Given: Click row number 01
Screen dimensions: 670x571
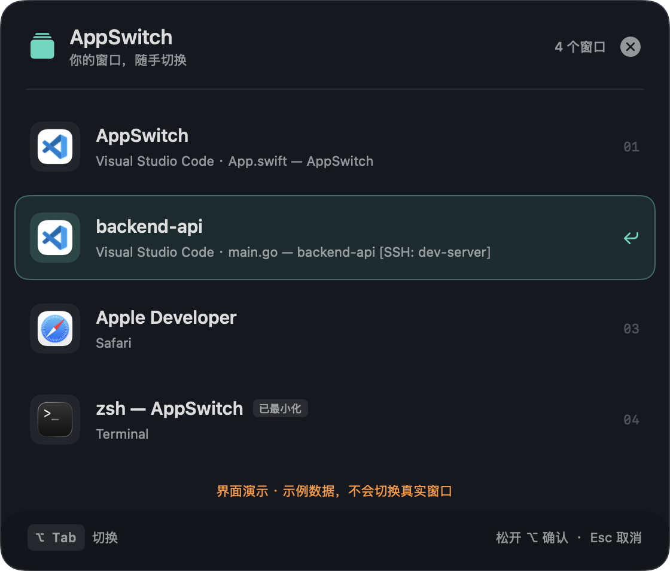Looking at the screenshot, I should pyautogui.click(x=631, y=147).
